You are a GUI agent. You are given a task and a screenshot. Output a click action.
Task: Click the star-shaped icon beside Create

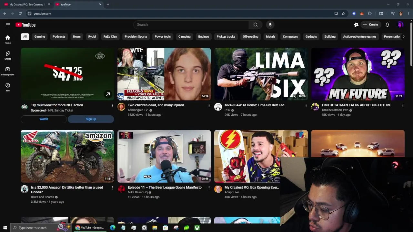tap(356, 25)
